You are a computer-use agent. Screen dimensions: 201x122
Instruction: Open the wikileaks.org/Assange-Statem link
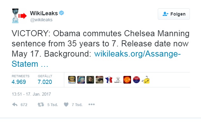click(96, 59)
